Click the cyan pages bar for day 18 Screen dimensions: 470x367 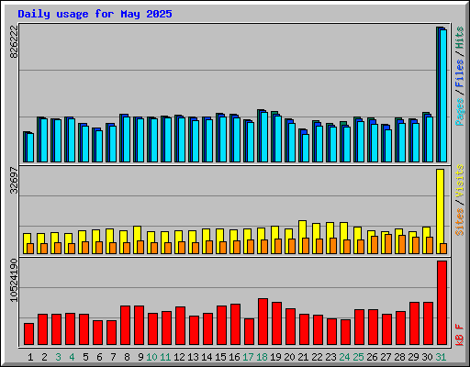pyautogui.click(x=264, y=137)
